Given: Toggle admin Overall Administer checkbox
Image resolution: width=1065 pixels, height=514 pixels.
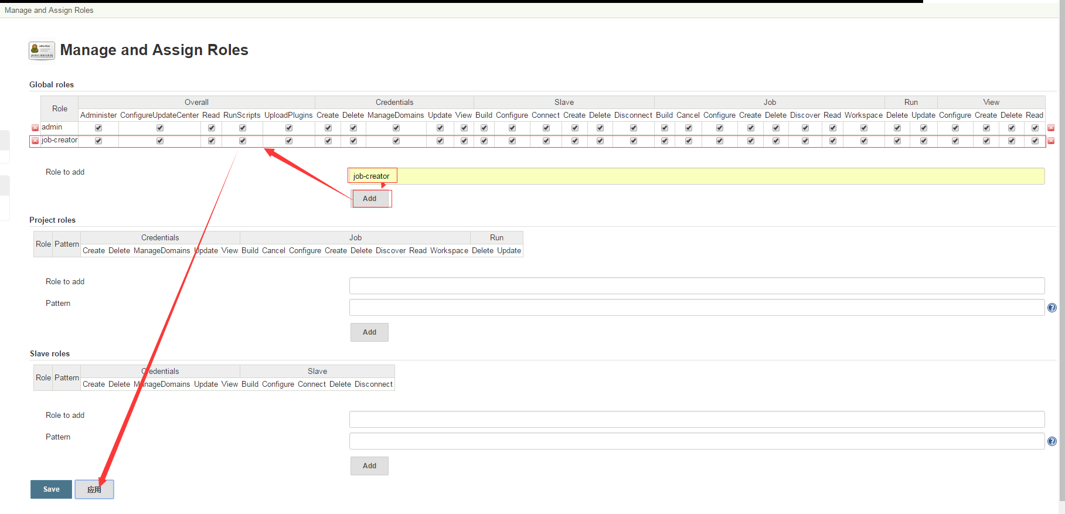Looking at the screenshot, I should pos(98,128).
